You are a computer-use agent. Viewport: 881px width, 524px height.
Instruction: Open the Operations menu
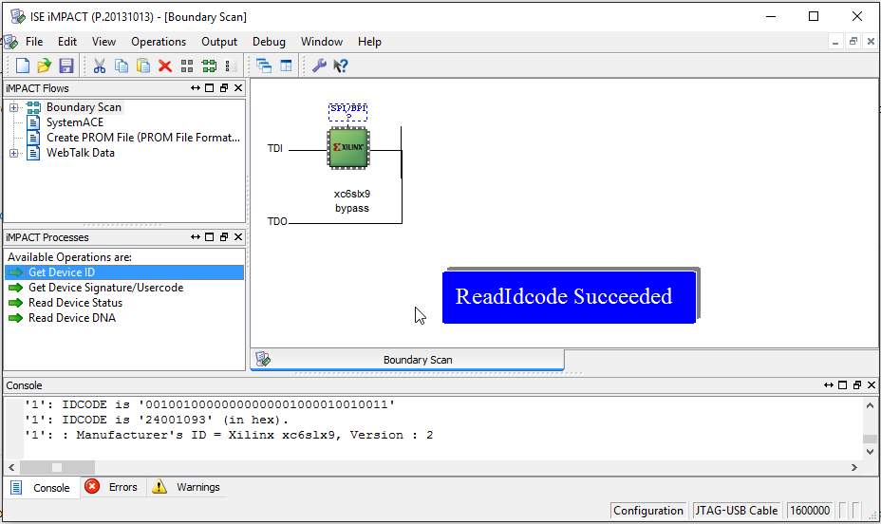tap(158, 42)
